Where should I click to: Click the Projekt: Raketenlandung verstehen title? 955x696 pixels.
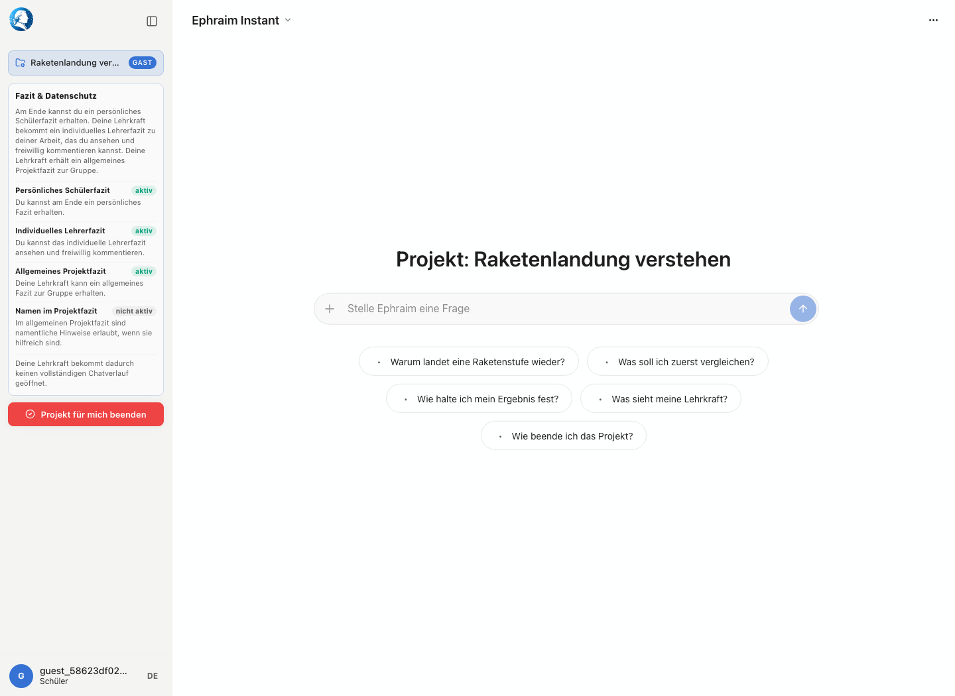click(x=564, y=259)
